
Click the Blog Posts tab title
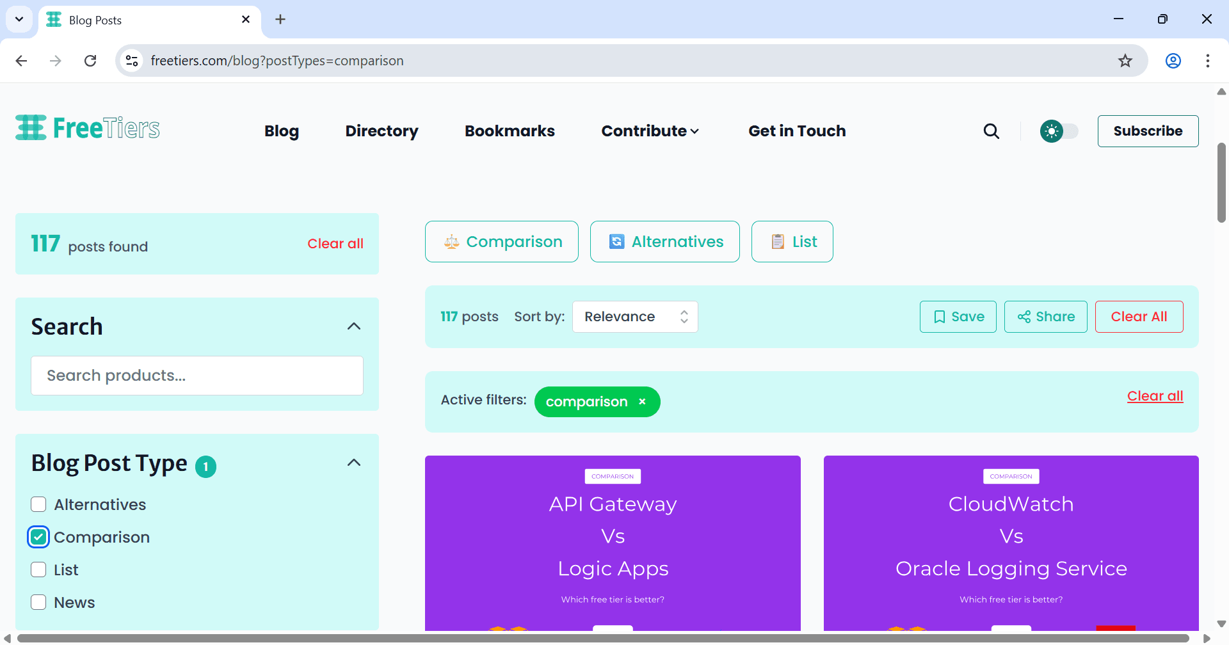pos(95,20)
